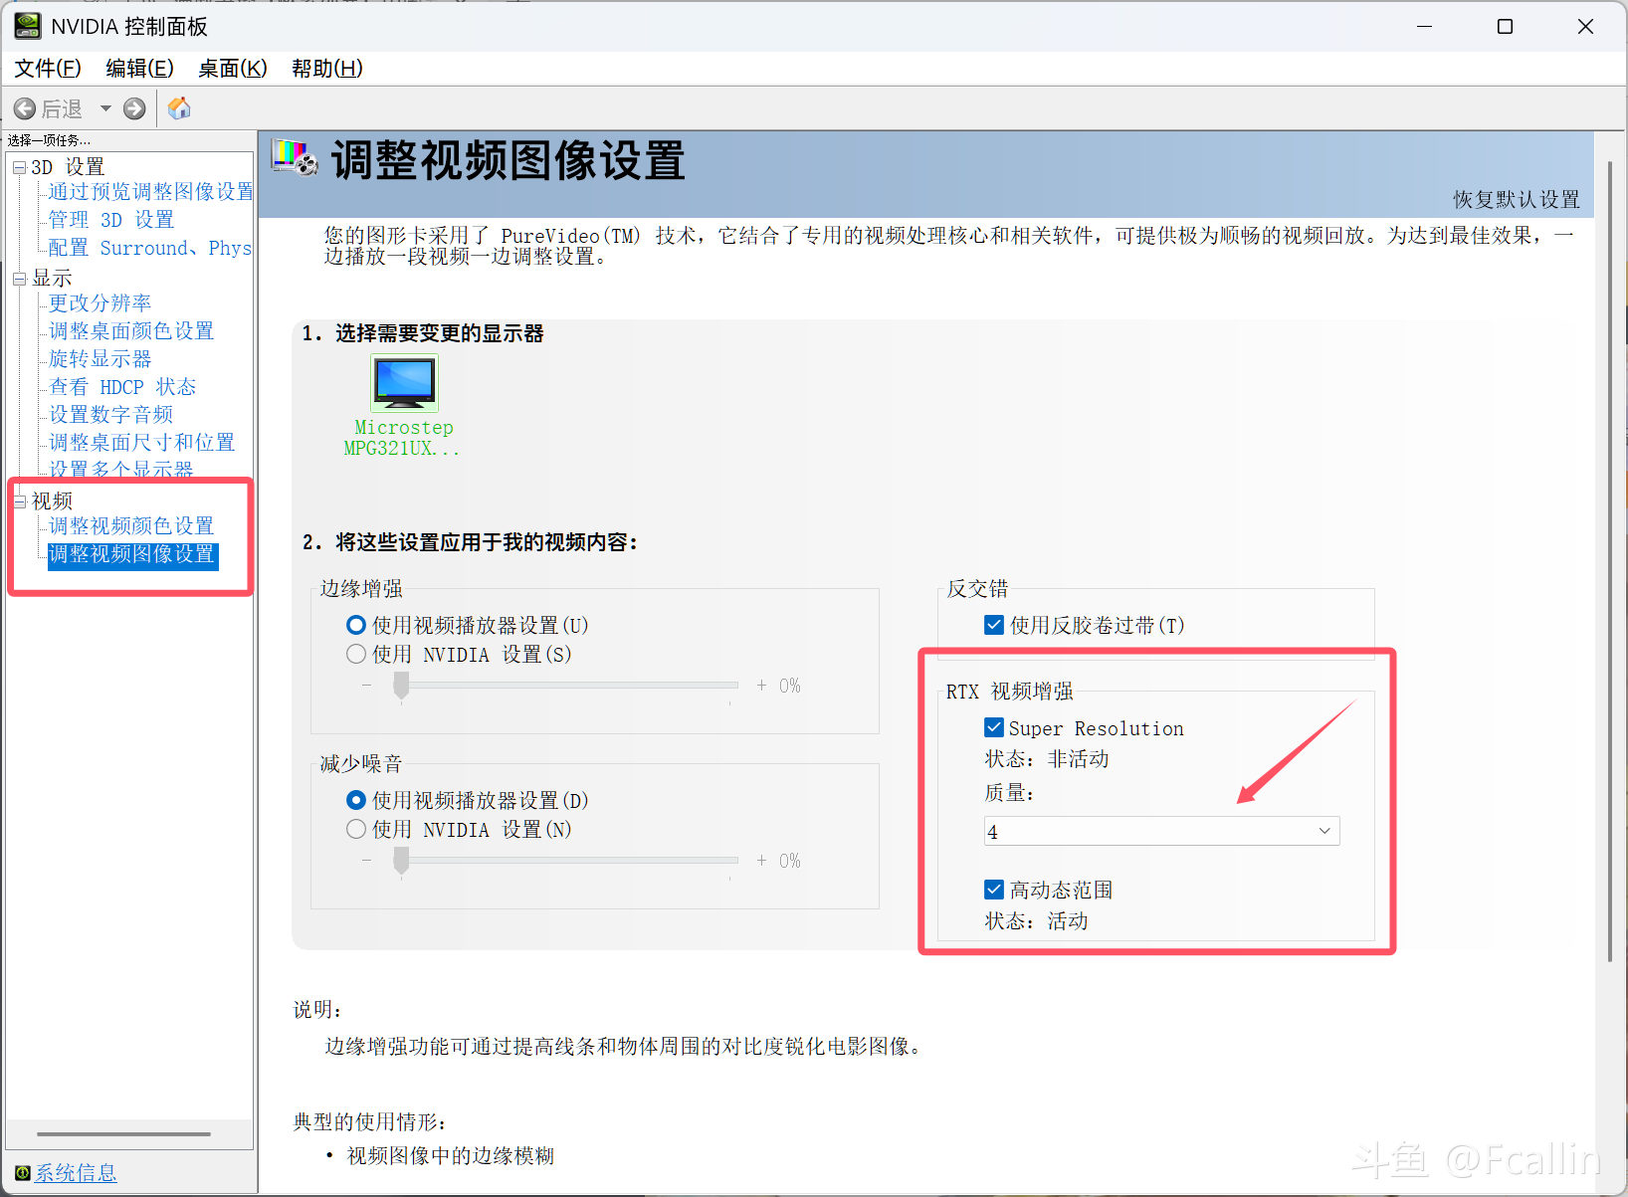This screenshot has height=1197, width=1628.
Task: Click the video settings page header icon
Action: pos(296,159)
